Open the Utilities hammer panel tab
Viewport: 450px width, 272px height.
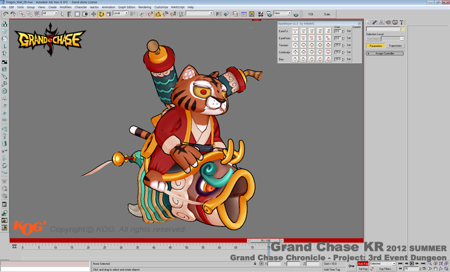401,23
